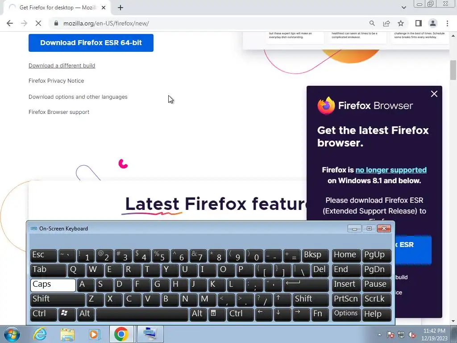
Task: Open the Windows Start button
Action: click(12, 334)
